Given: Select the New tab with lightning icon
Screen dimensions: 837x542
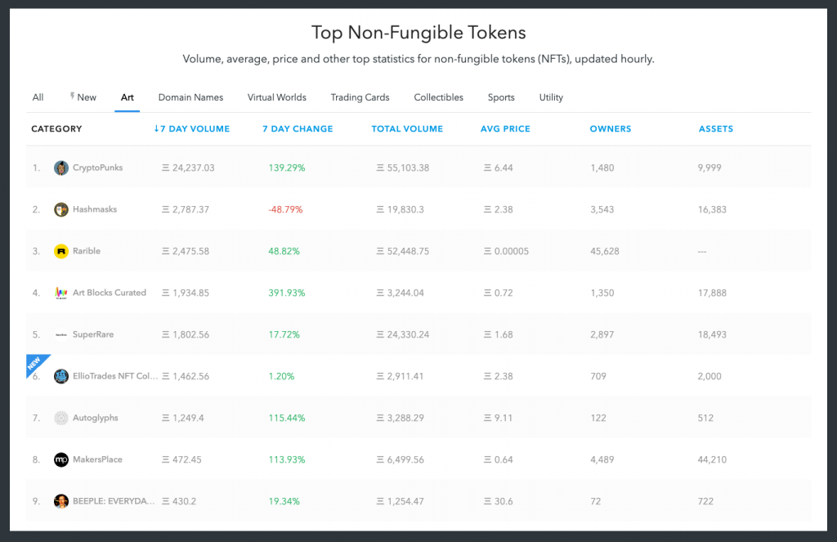Looking at the screenshot, I should [83, 97].
